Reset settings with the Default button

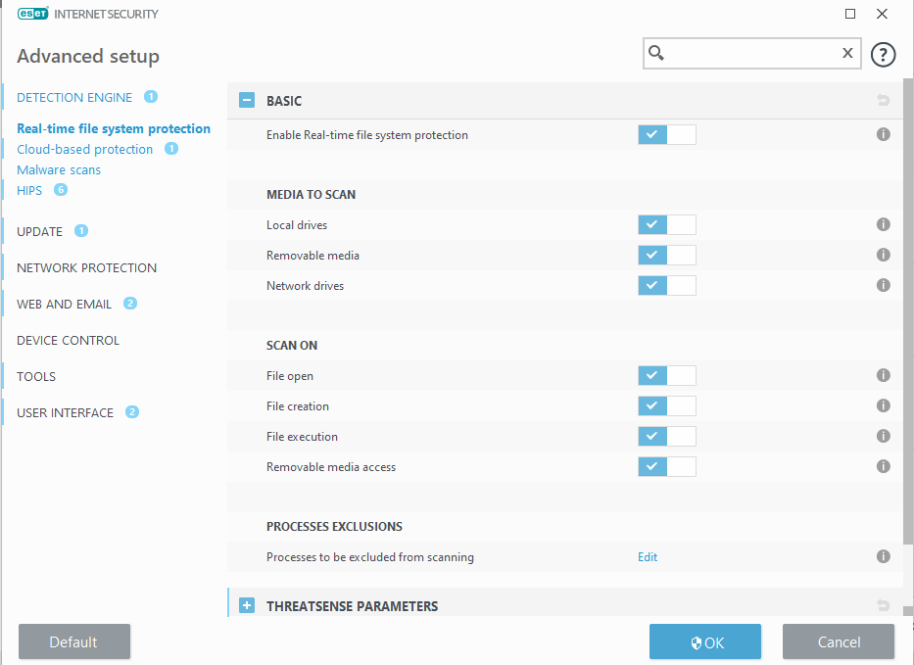[x=73, y=642]
